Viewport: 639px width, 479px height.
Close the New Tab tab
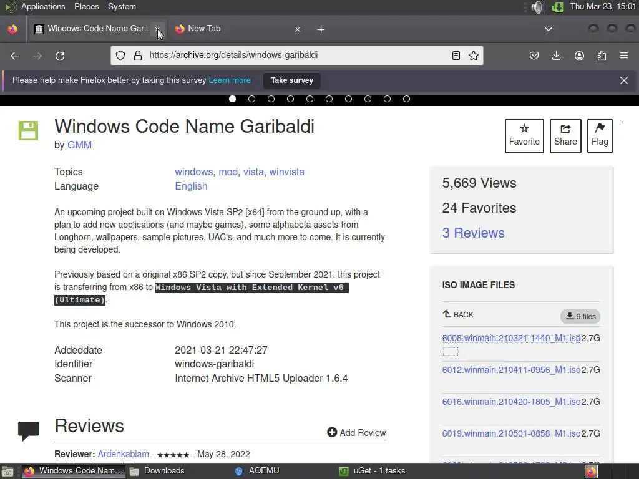click(298, 29)
